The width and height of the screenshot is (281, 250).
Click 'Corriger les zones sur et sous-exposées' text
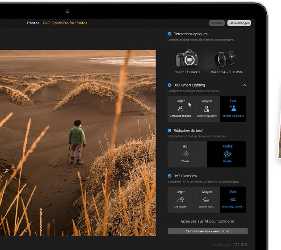coord(193,91)
